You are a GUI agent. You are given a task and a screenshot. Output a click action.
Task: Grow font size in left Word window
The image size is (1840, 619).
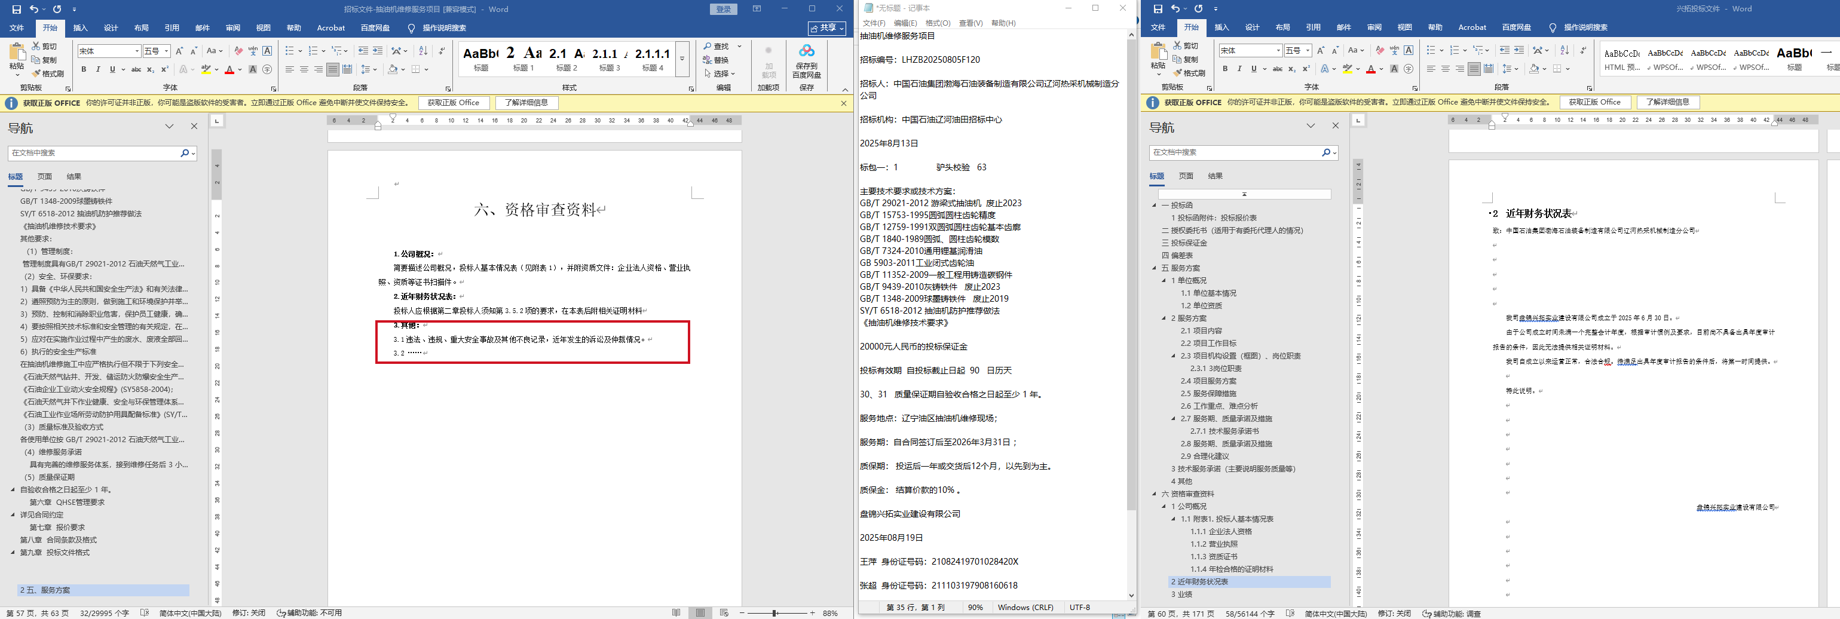[x=179, y=51]
